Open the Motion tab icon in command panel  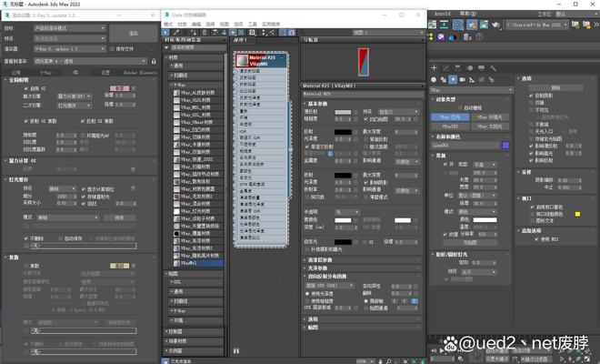coord(469,68)
